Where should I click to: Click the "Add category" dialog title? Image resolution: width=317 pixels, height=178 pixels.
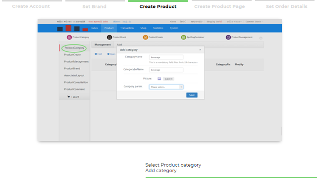click(129, 49)
